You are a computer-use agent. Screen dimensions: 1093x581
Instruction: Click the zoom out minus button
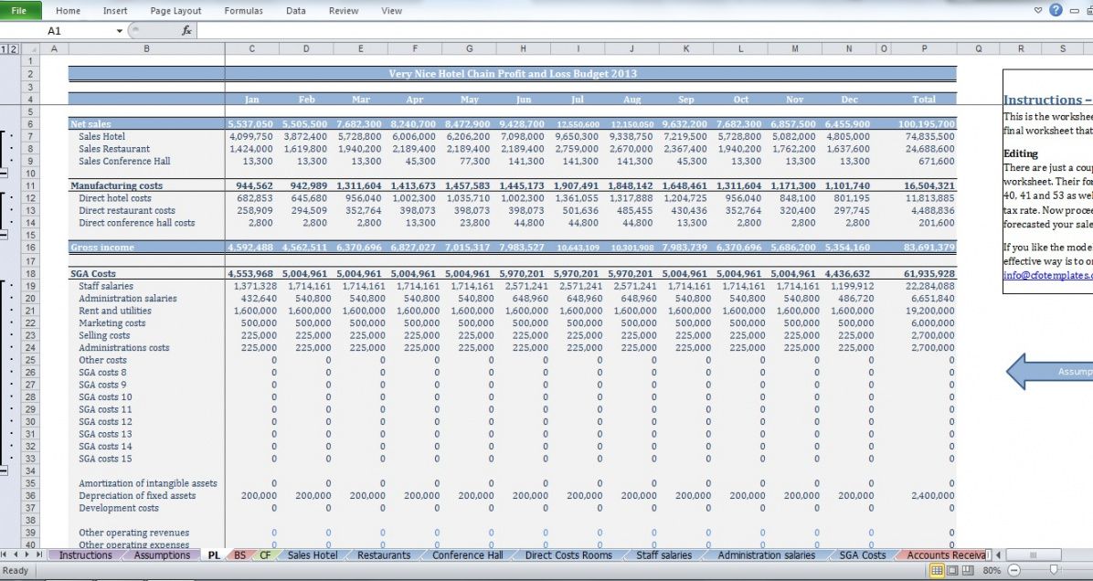point(1012,571)
